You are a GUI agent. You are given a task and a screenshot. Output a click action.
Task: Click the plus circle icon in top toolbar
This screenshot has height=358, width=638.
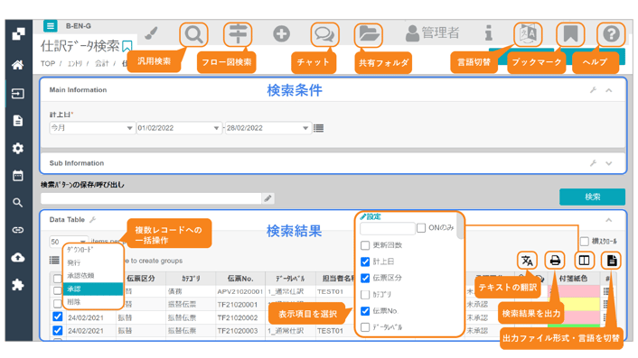281,34
